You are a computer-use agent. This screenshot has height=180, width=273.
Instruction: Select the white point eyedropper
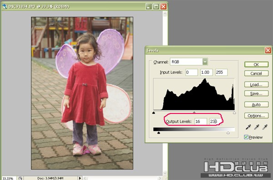click(265, 127)
